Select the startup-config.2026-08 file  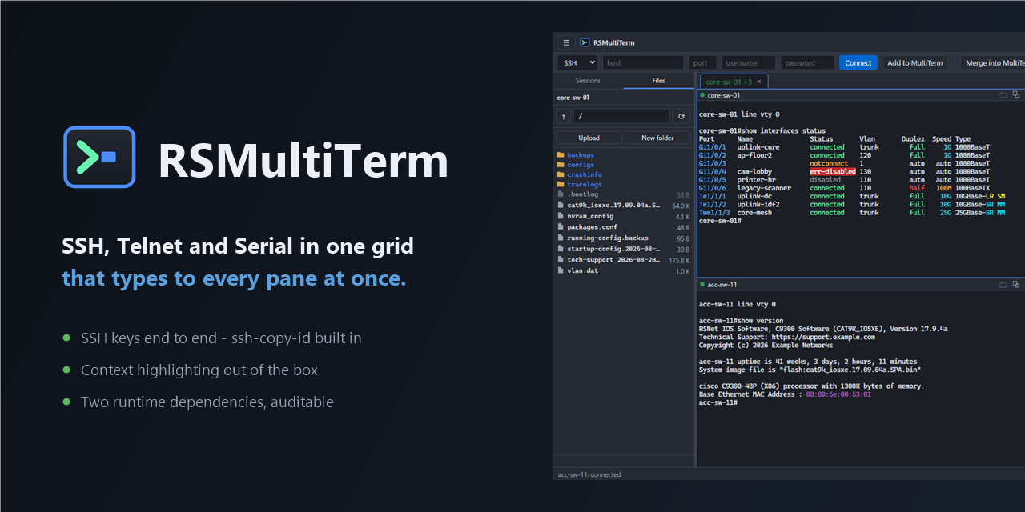coord(623,249)
